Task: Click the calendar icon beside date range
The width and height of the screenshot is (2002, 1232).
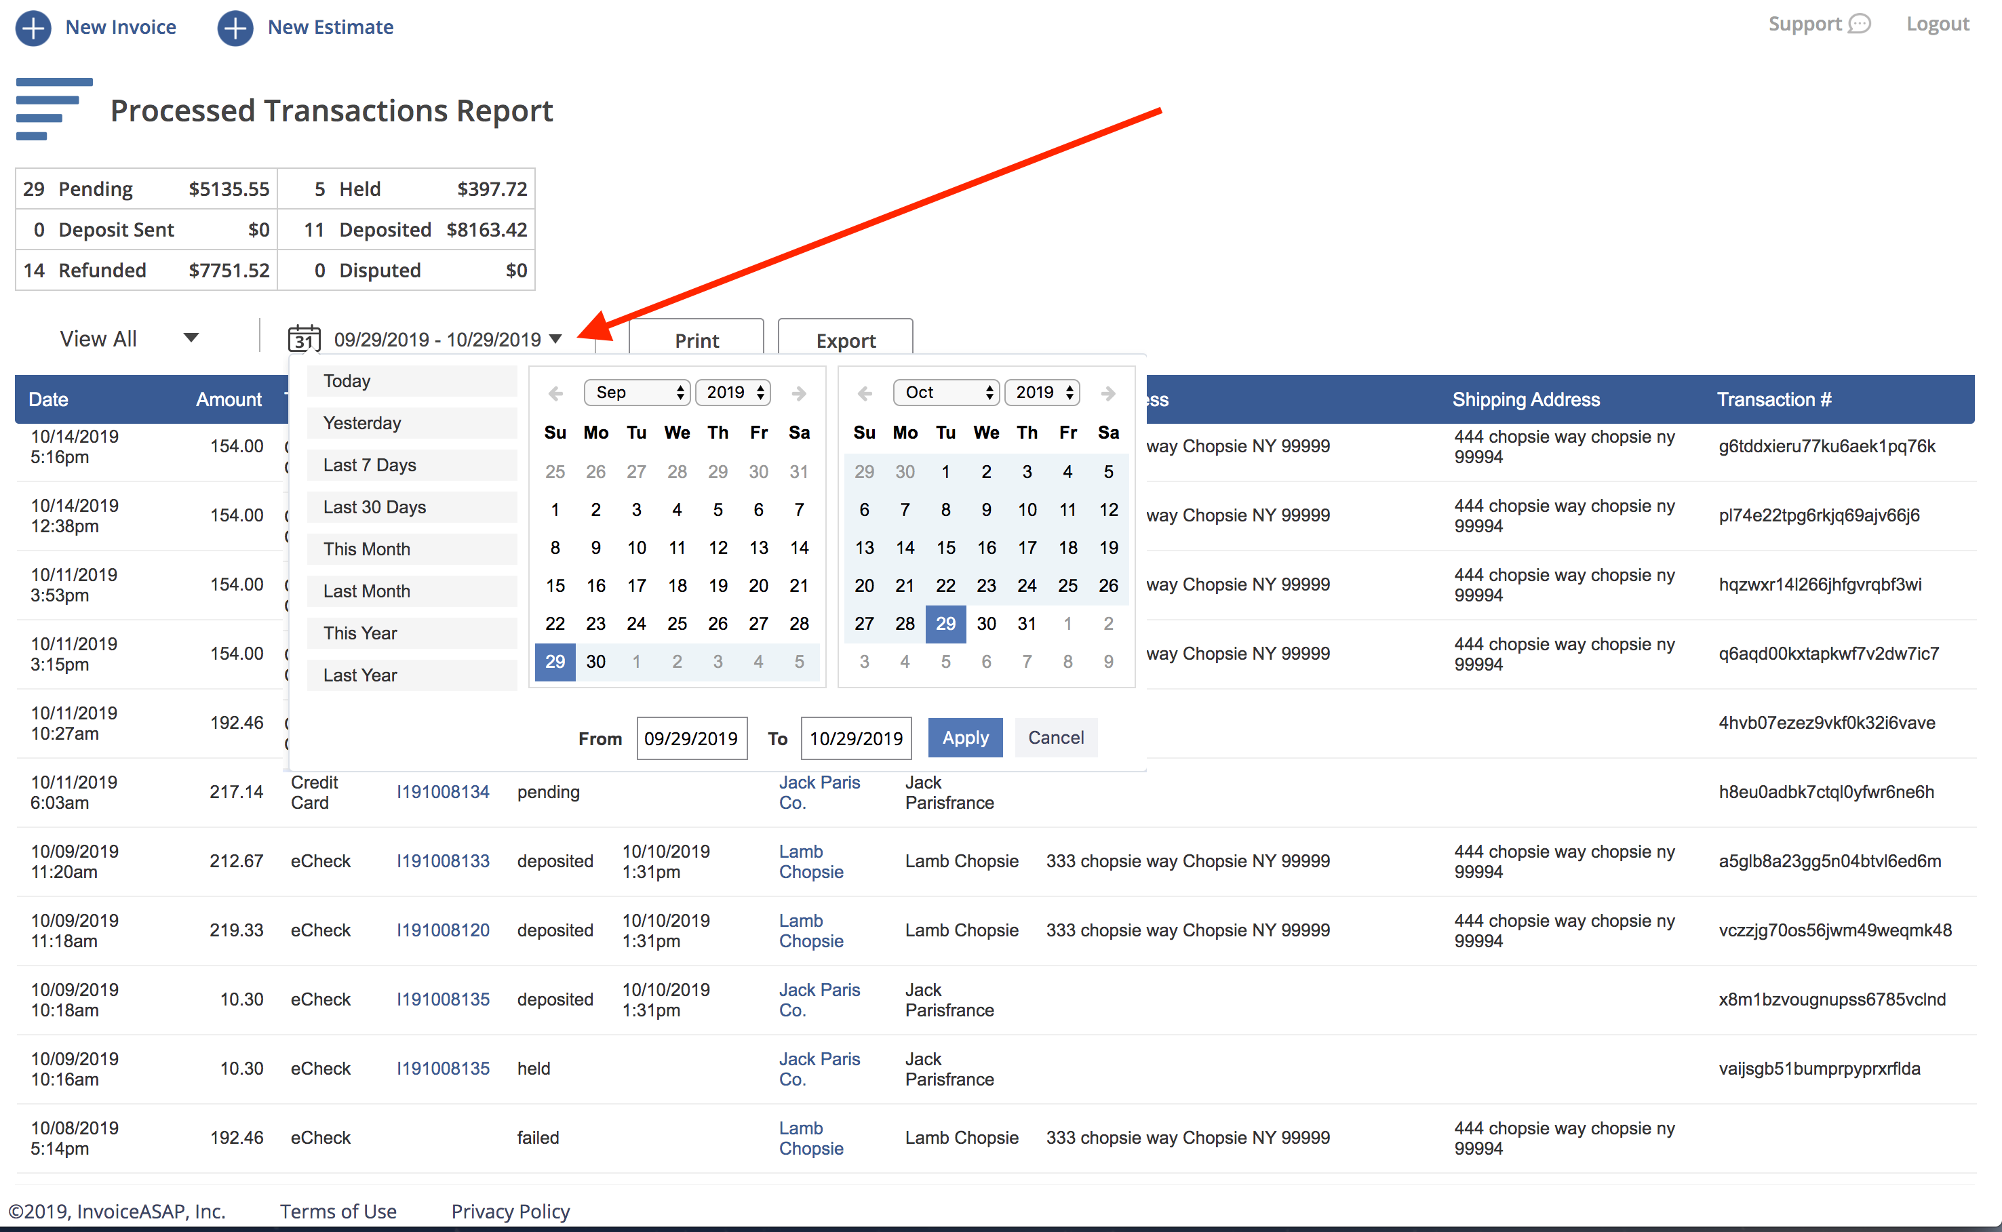Action: click(304, 338)
